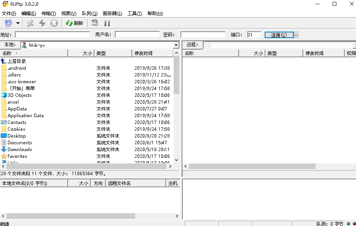The image size is (356, 226).
Task: Select the .idlerc folder icon
Action: pos(4,75)
